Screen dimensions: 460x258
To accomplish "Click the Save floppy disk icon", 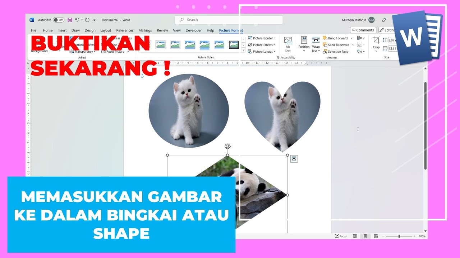I will click(x=70, y=20).
